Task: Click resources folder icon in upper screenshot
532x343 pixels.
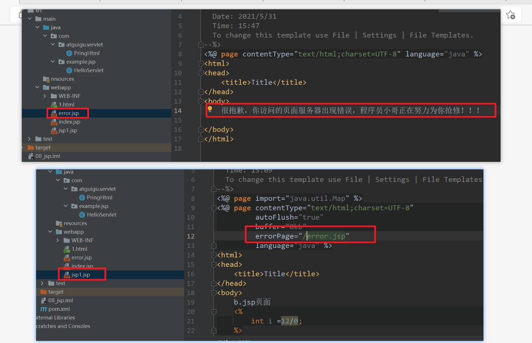Action: point(46,79)
